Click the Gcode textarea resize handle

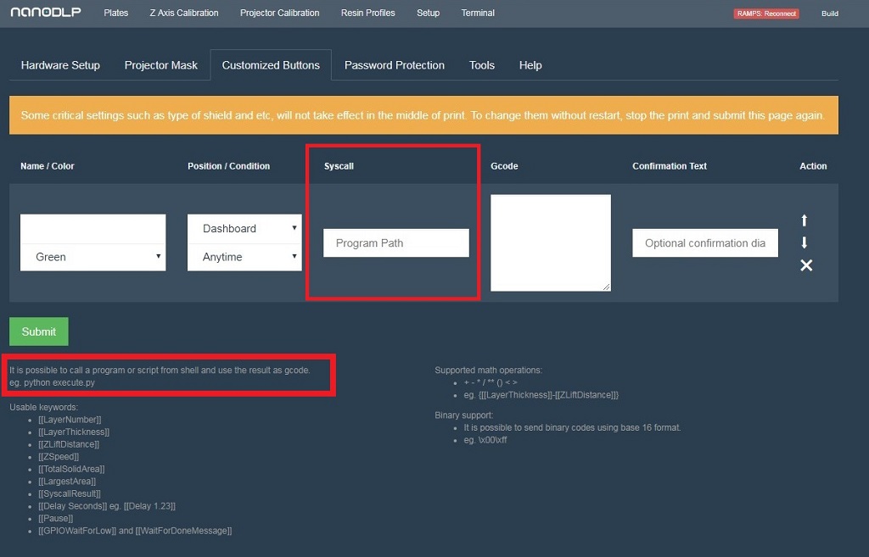click(x=606, y=287)
